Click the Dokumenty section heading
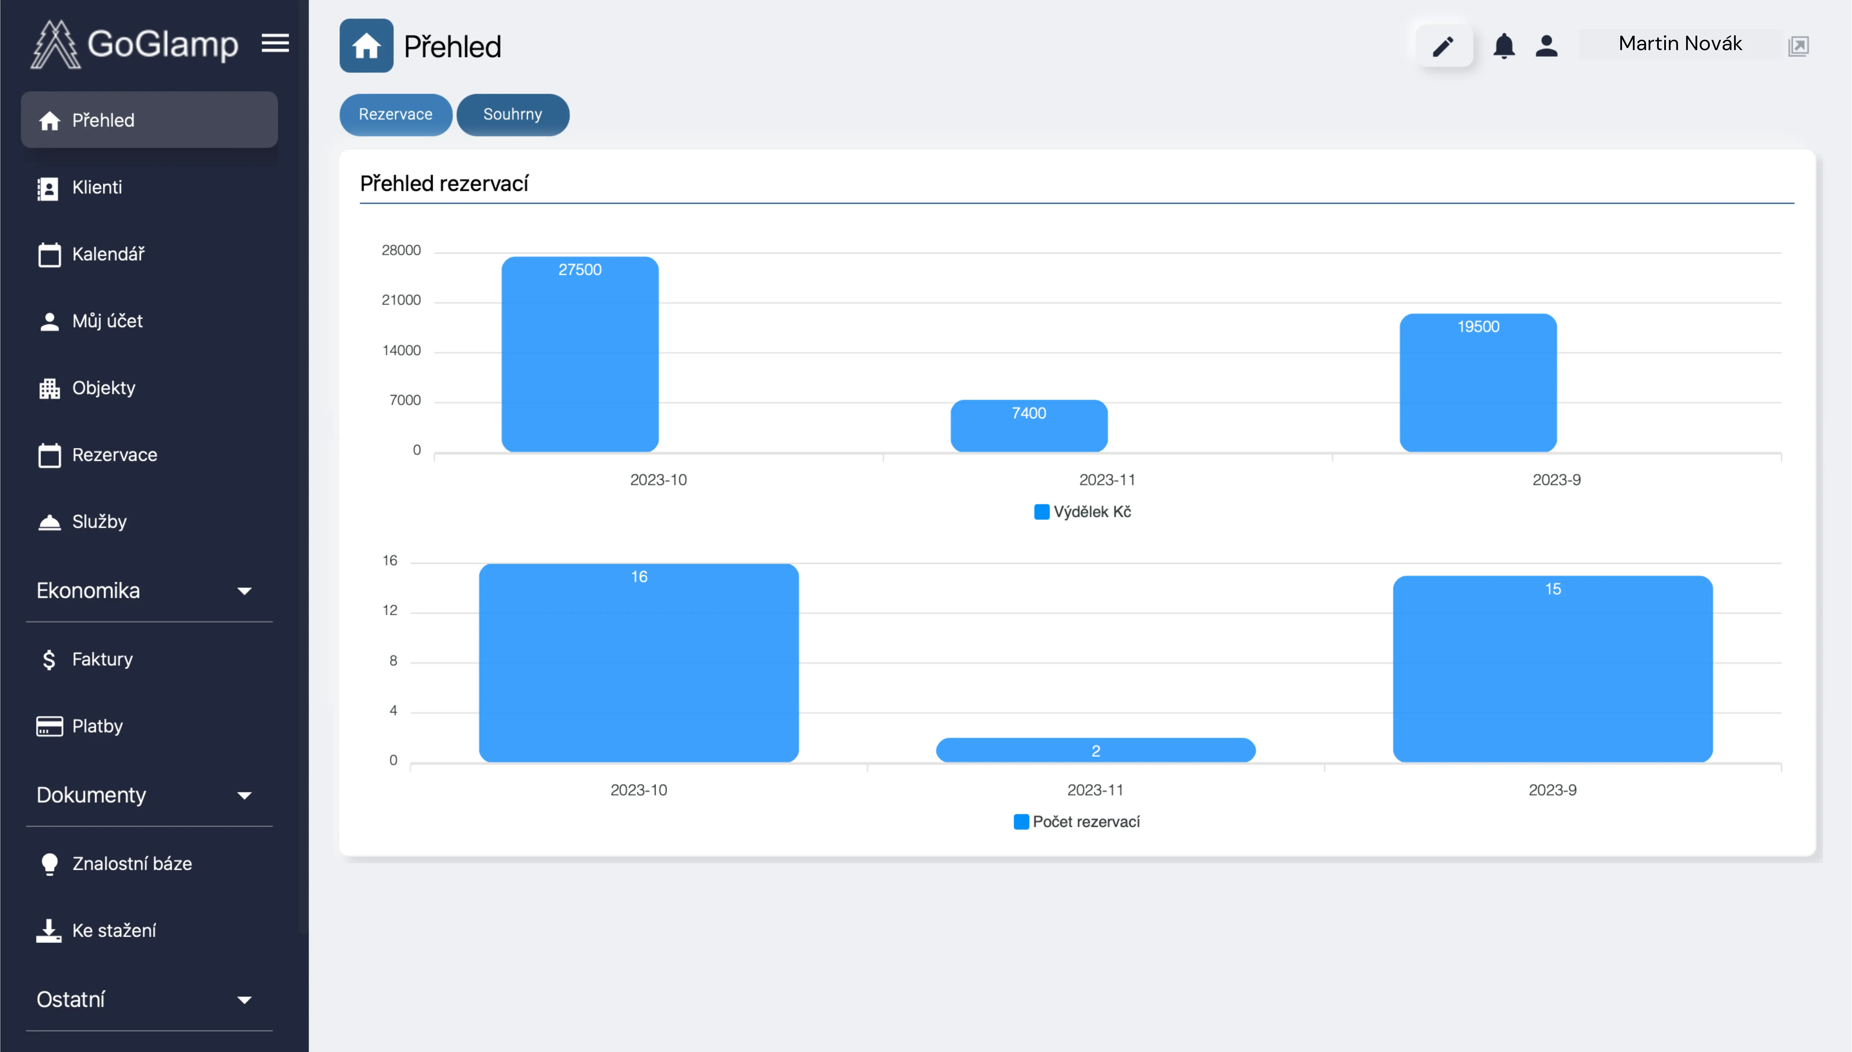 pos(91,796)
